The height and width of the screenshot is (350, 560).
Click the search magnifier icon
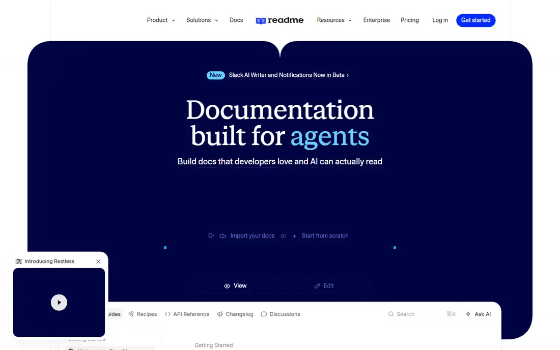coord(391,314)
